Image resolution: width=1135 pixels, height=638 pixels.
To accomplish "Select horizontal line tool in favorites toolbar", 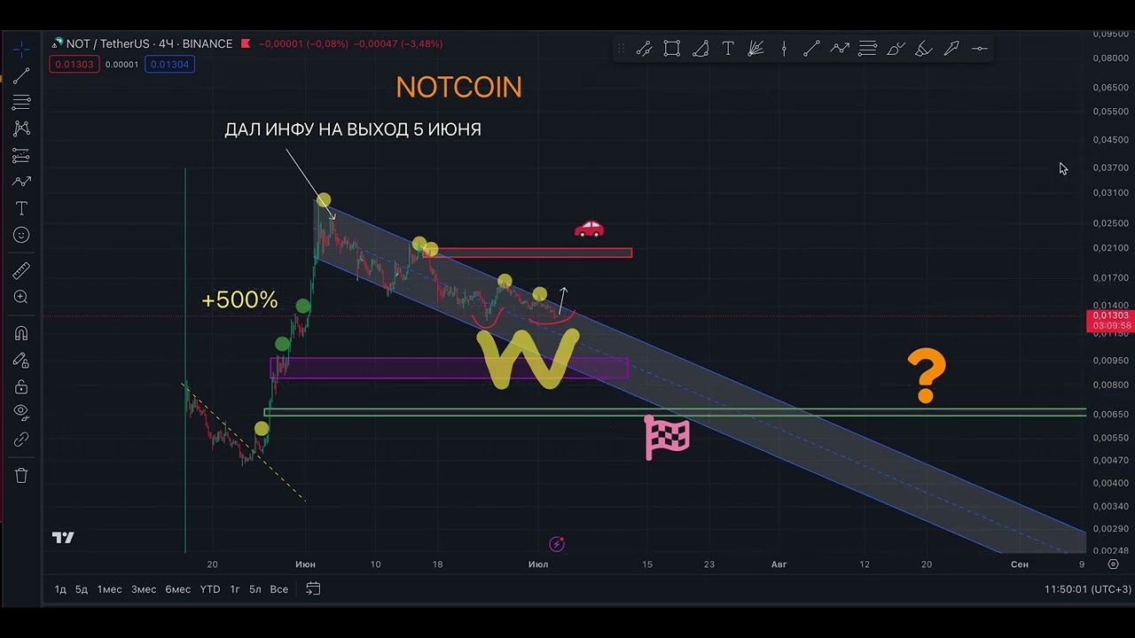I will point(979,49).
